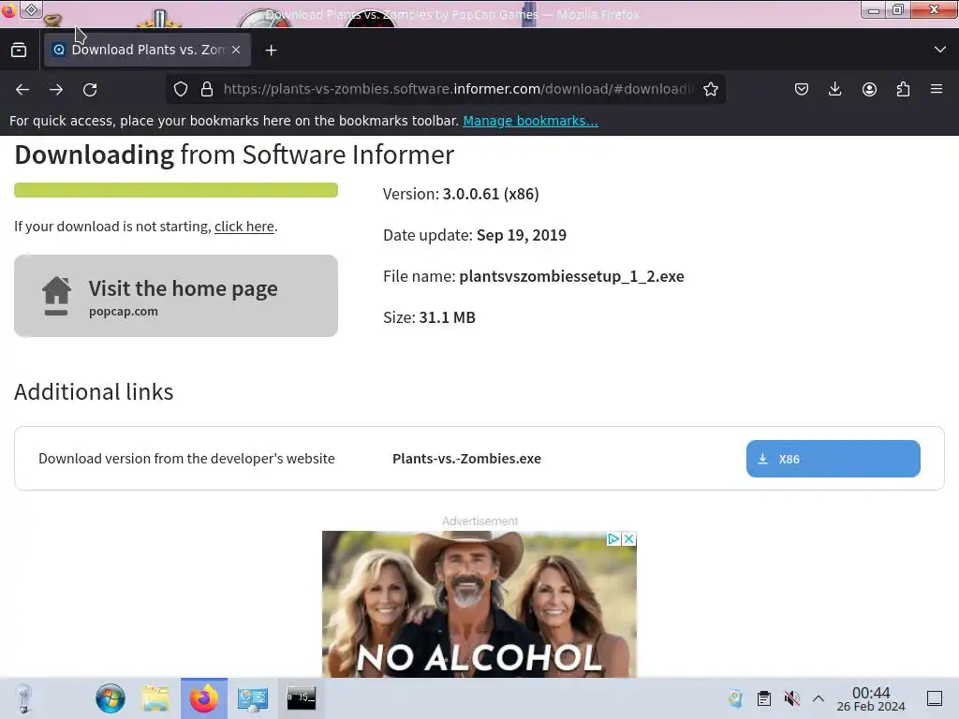Screen dimensions: 959x719
Task: Bookmark this page with the star
Action: pos(711,89)
